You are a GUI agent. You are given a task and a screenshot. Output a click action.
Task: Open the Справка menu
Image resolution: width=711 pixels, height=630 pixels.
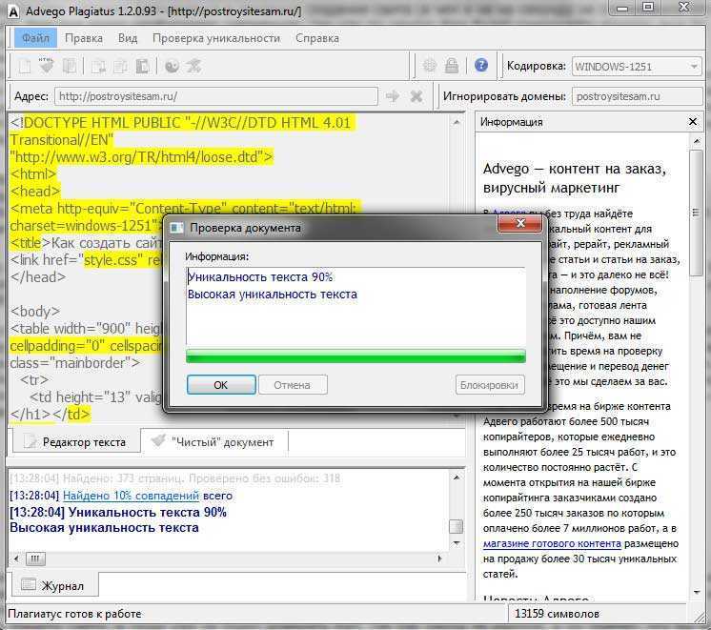tap(317, 38)
